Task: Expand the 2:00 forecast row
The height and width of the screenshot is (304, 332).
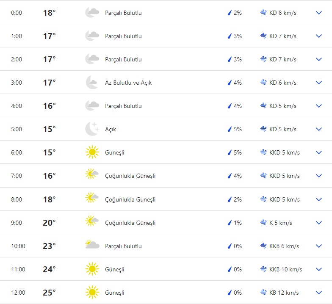Action: 319,59
